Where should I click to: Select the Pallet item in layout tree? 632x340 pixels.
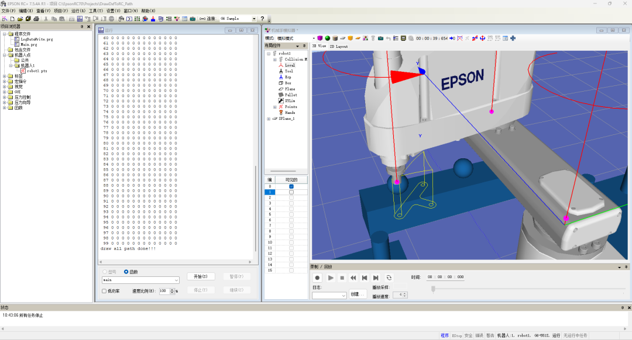click(x=291, y=95)
